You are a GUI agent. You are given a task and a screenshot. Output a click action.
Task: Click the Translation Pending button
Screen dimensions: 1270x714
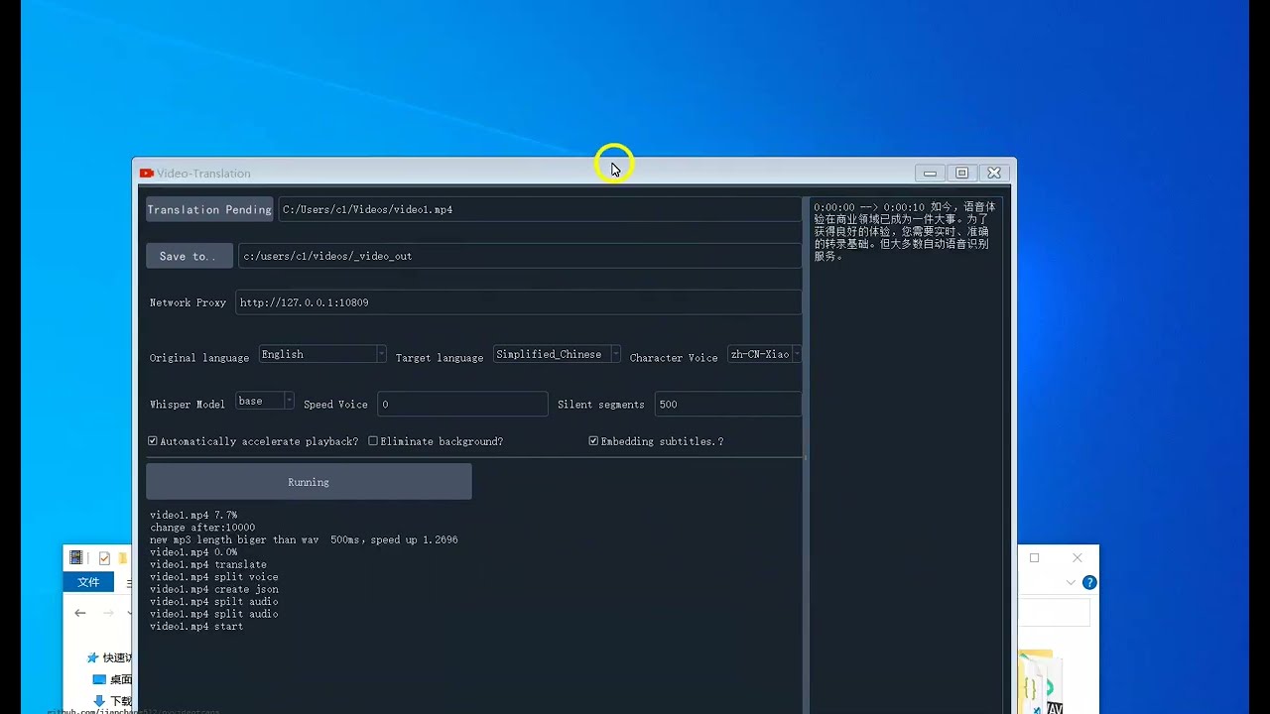[209, 209]
